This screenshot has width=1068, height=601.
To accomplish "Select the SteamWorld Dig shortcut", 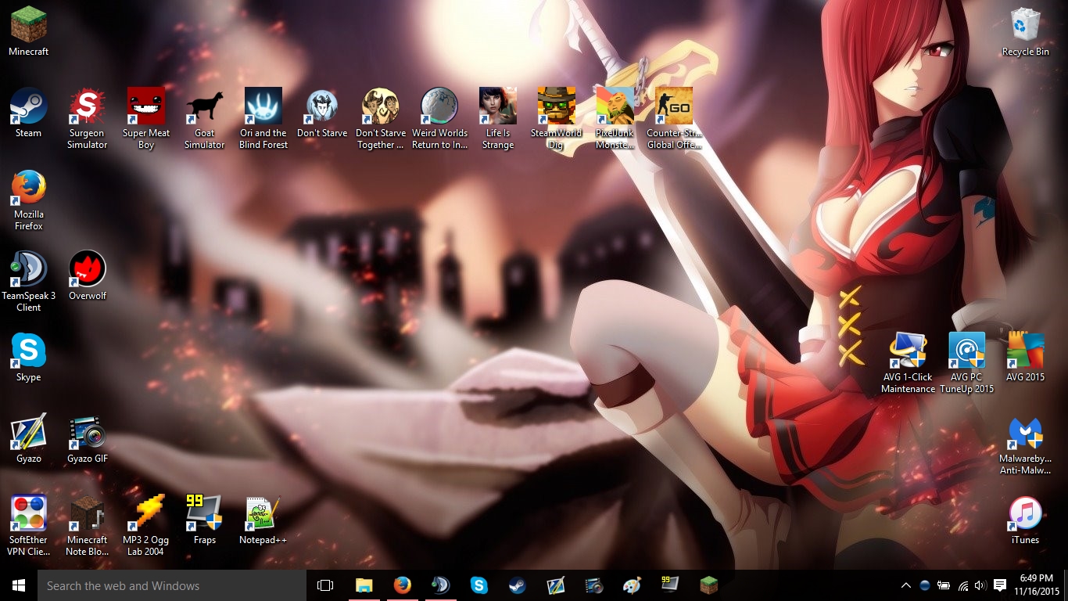I will point(557,118).
